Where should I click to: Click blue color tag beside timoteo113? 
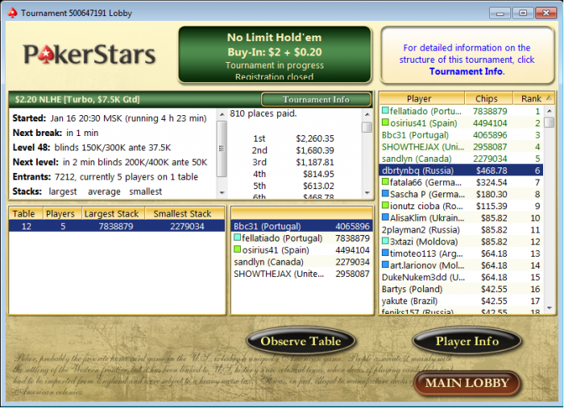coord(386,253)
